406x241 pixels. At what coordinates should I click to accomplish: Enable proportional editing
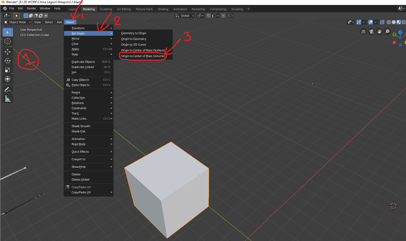coord(223,16)
